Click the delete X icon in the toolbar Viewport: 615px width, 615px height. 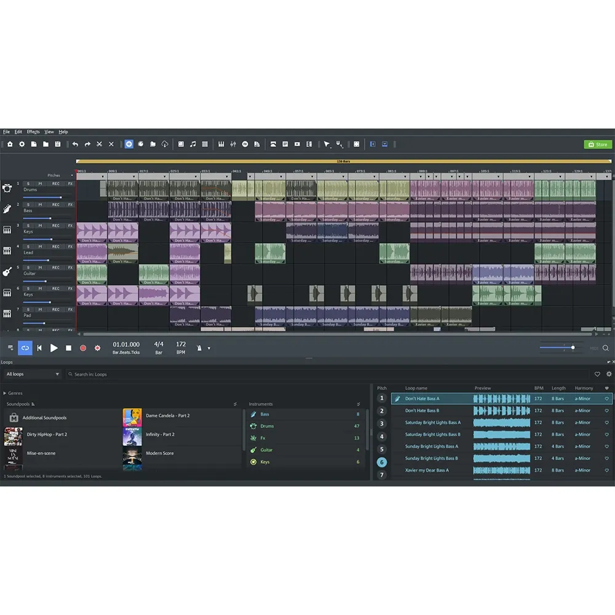[x=111, y=145]
